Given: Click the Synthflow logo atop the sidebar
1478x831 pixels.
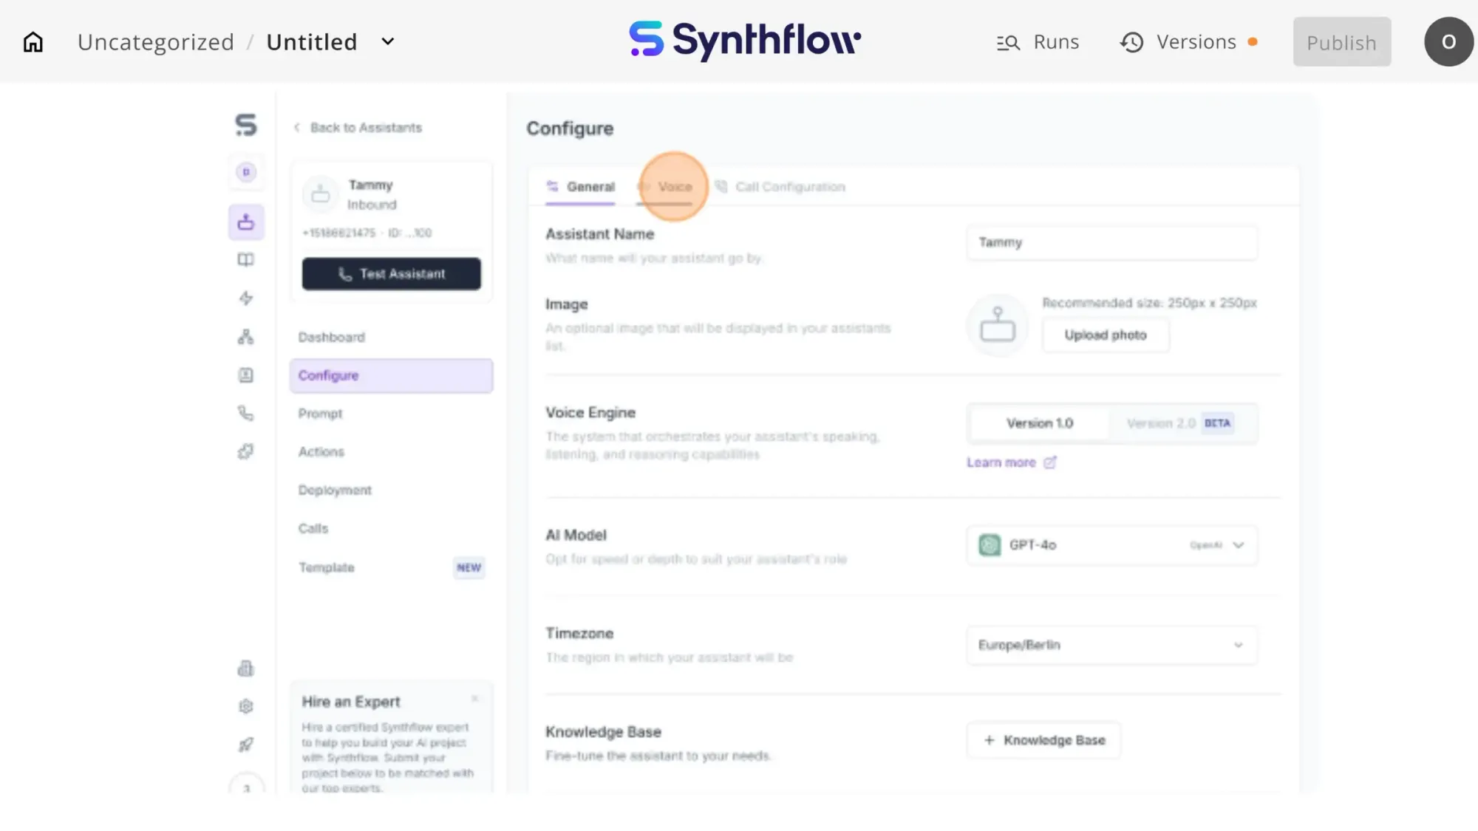Looking at the screenshot, I should 246,126.
